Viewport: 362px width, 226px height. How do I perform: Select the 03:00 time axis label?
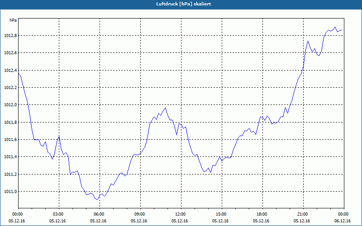(58, 214)
